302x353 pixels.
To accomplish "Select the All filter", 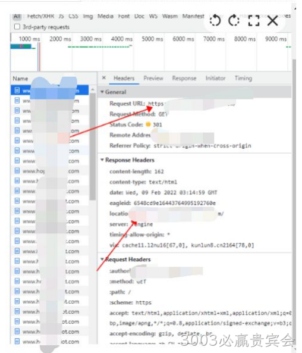I will [x=17, y=17].
